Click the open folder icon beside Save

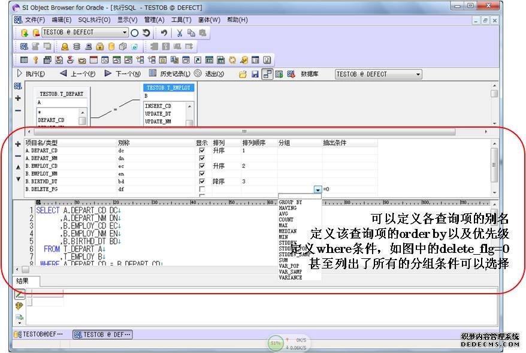pyautogui.click(x=243, y=74)
